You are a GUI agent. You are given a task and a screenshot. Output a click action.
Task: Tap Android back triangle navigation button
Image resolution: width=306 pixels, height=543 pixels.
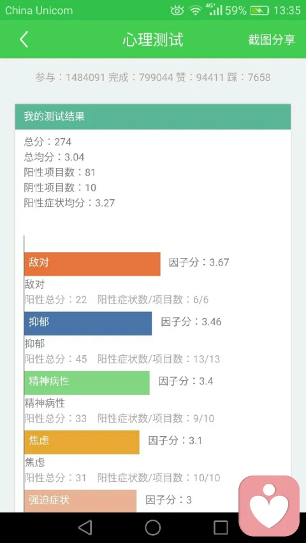pyautogui.click(x=85, y=528)
